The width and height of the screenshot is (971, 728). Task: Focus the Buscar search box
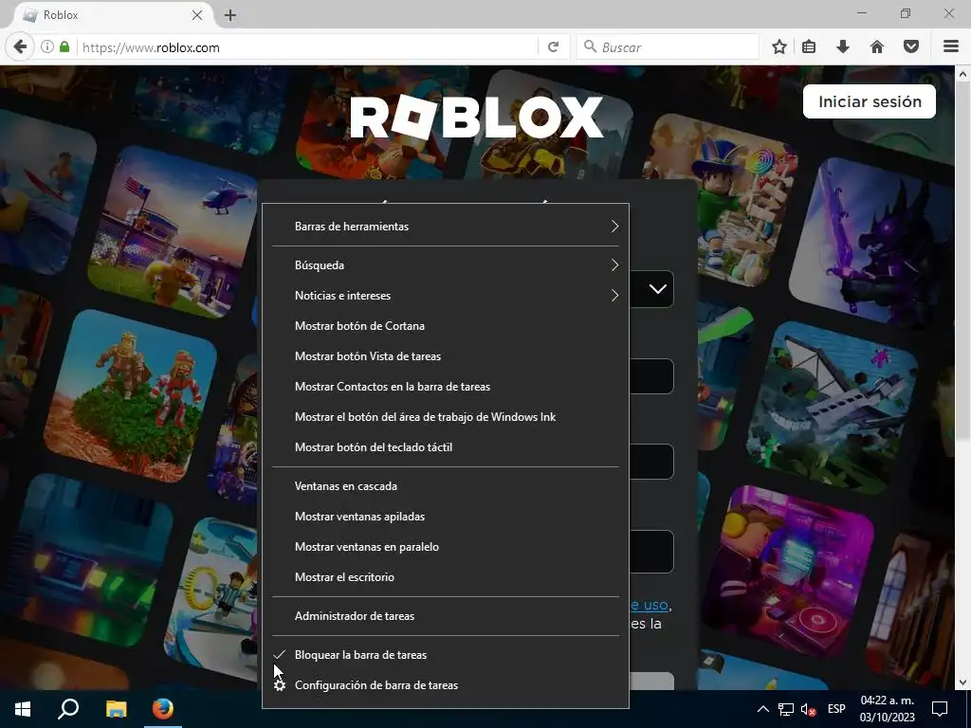(x=669, y=47)
